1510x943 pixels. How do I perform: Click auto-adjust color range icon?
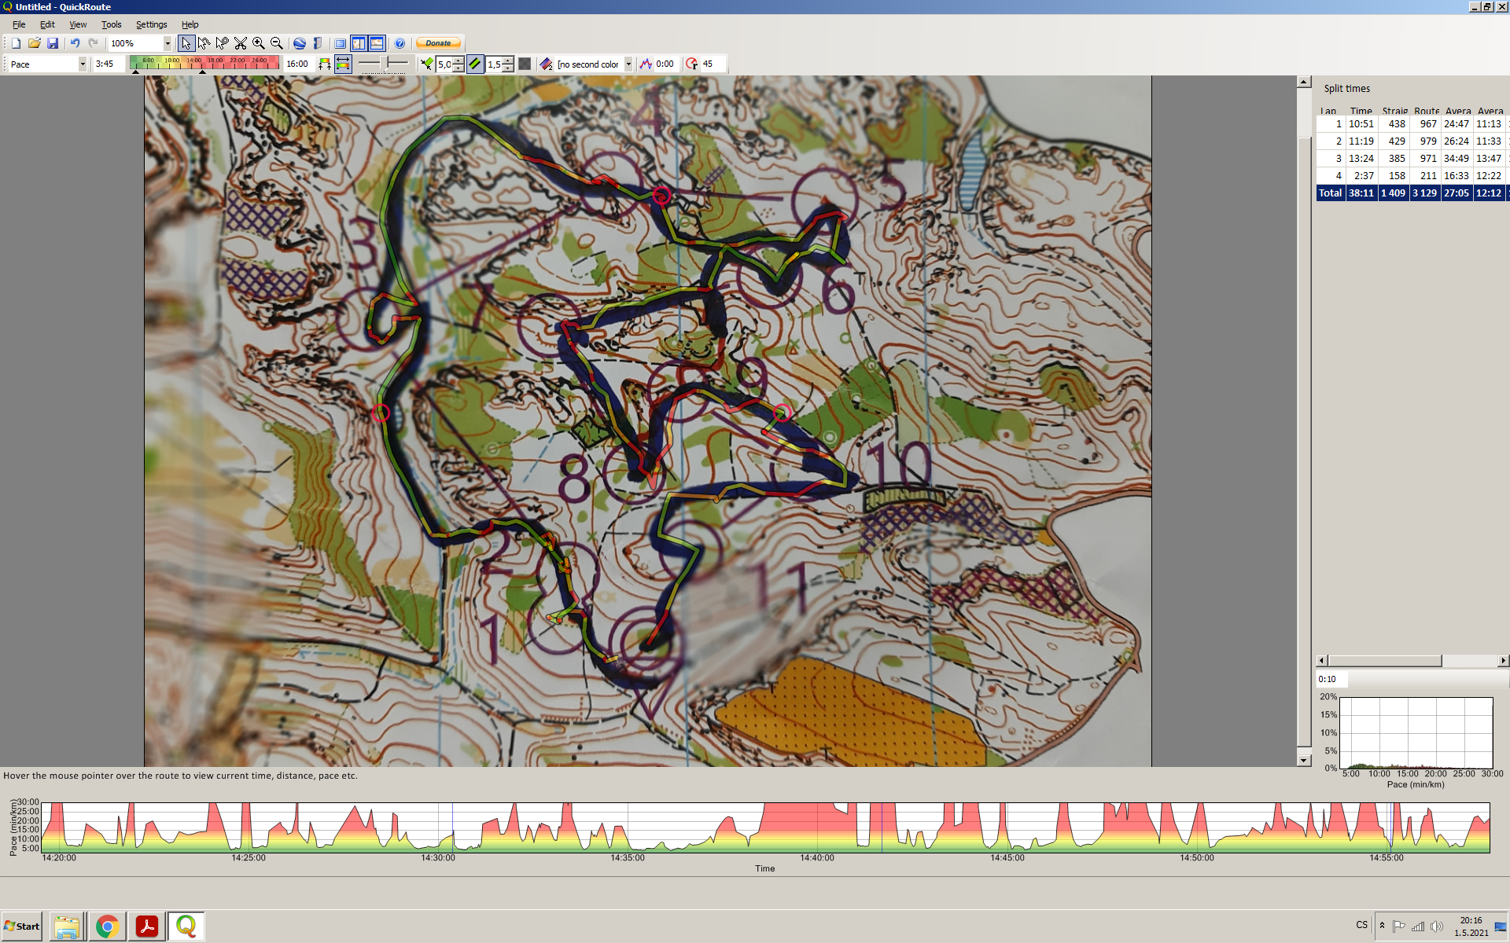[x=325, y=64]
